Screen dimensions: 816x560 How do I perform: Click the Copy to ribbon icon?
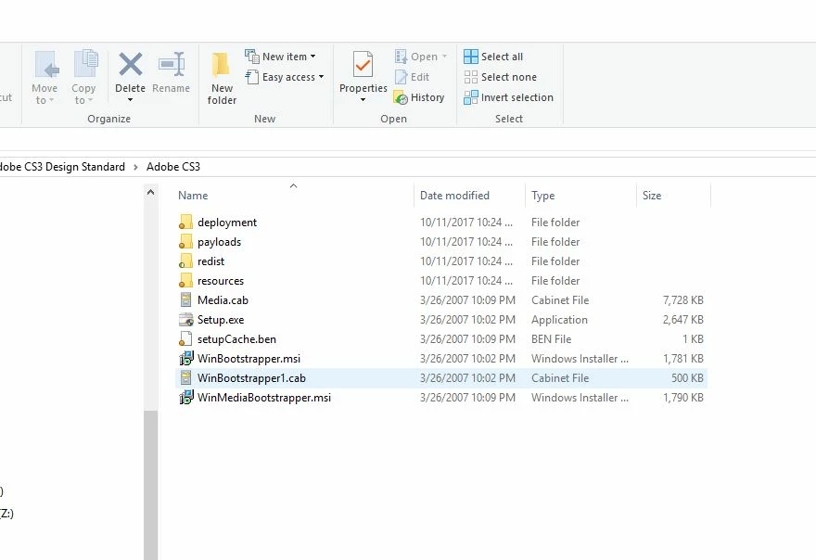(x=85, y=63)
